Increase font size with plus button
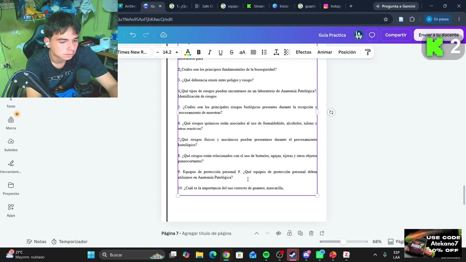Image resolution: width=466 pixels, height=262 pixels. click(177, 52)
